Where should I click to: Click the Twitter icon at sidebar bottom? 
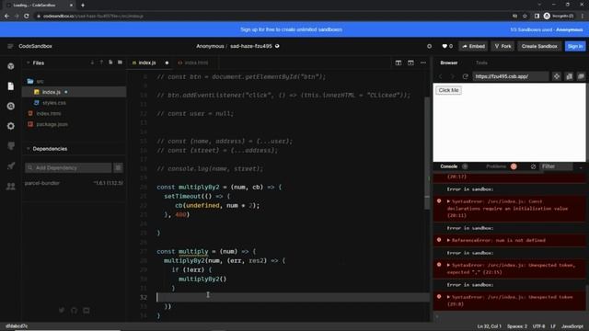62,311
